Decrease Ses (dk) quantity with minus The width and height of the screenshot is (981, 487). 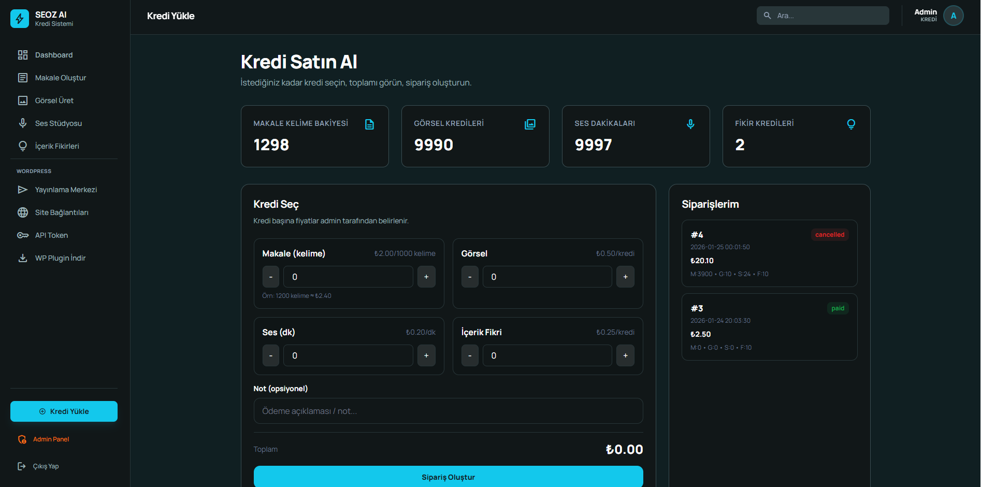tap(271, 355)
